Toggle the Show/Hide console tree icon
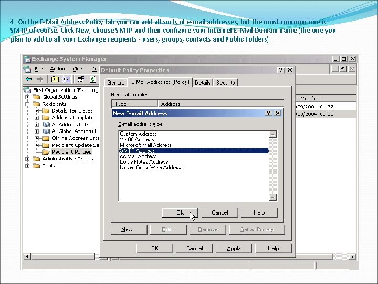 tap(67, 79)
